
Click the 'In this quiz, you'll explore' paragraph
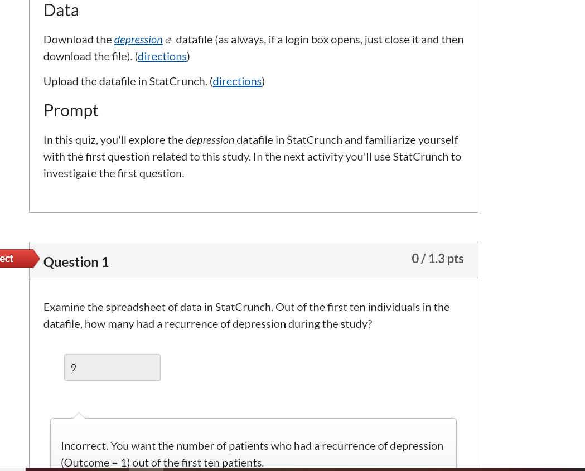click(x=252, y=157)
